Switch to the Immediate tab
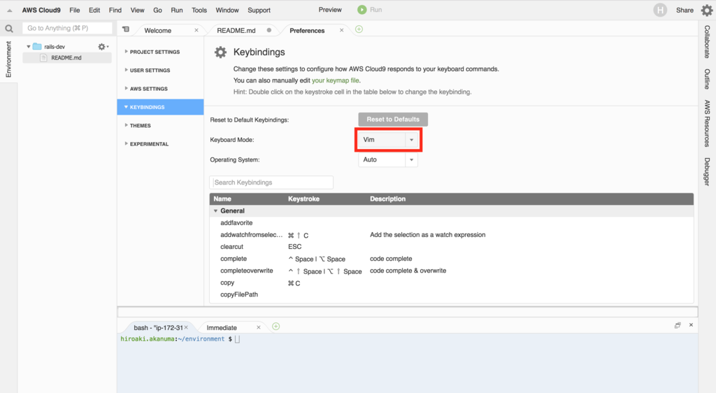 [x=222, y=328]
